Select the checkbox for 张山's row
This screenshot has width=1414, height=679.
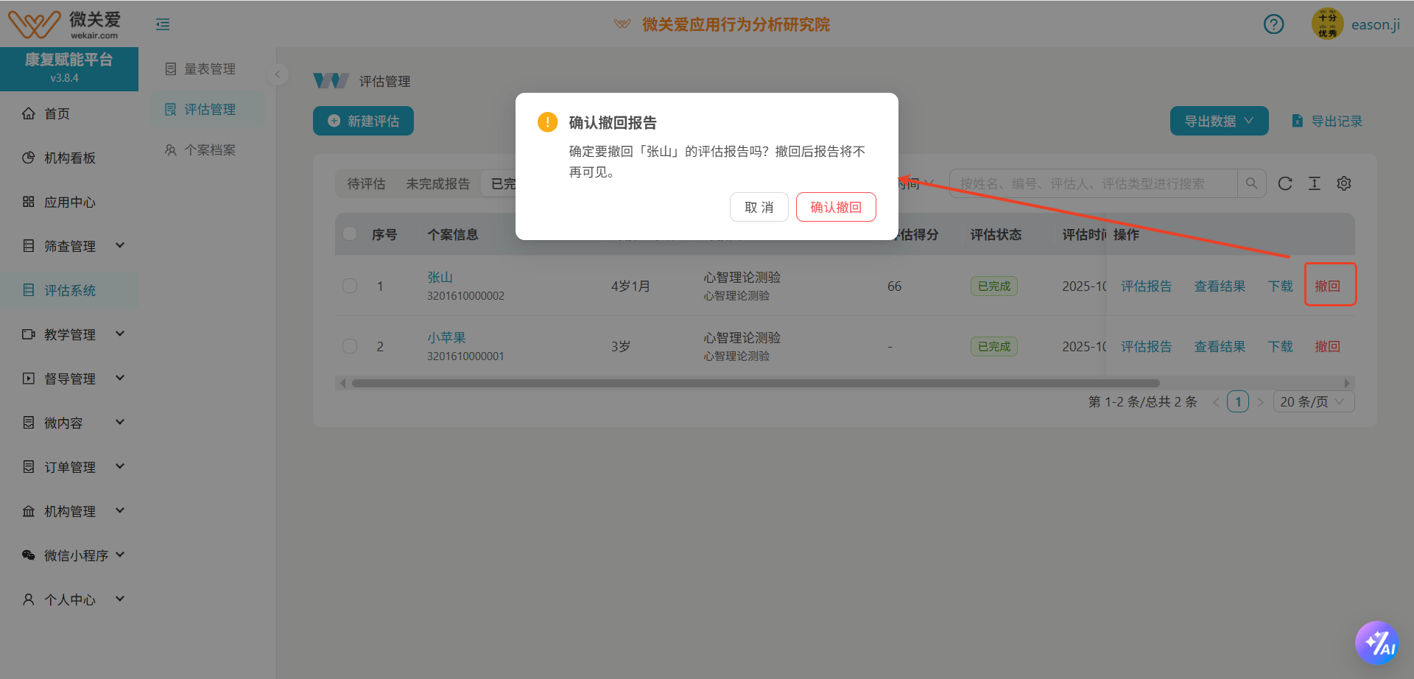click(x=350, y=285)
